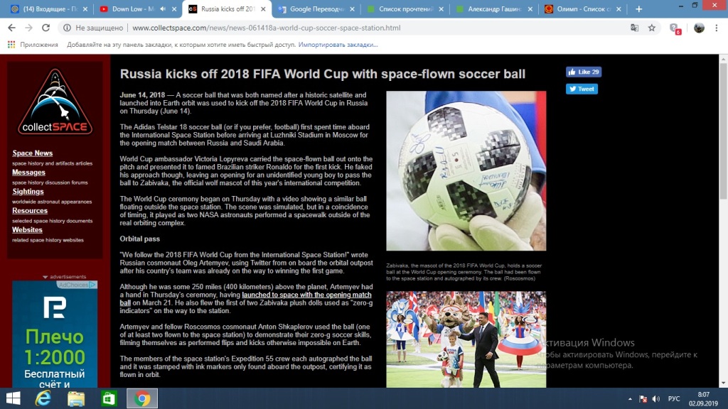Open the Sightings link
This screenshot has height=409, width=728.
(x=28, y=192)
